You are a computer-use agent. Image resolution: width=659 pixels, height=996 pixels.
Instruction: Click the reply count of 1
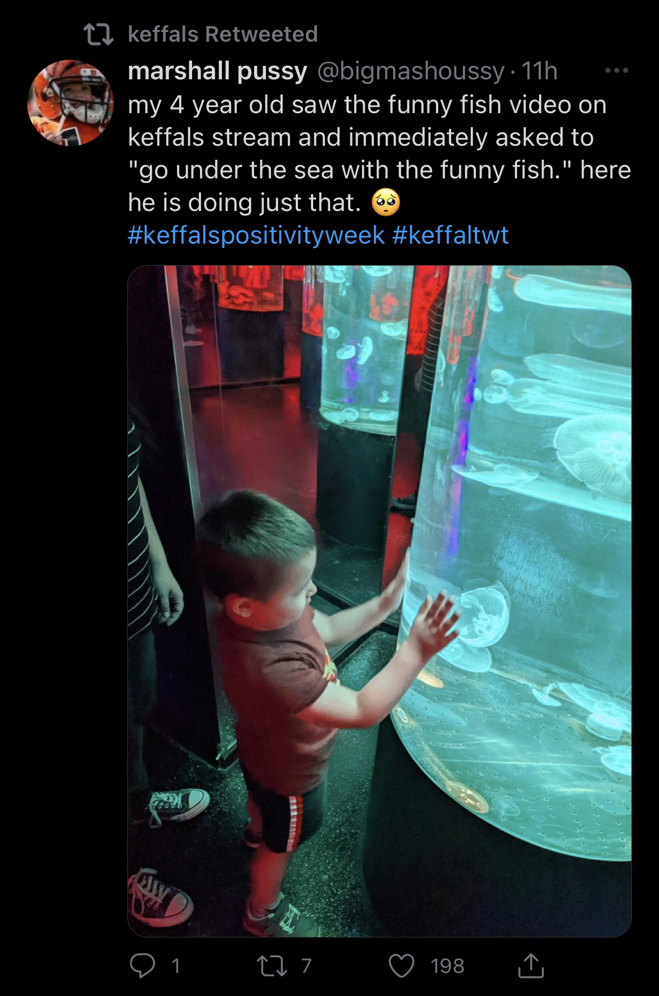[x=176, y=966]
